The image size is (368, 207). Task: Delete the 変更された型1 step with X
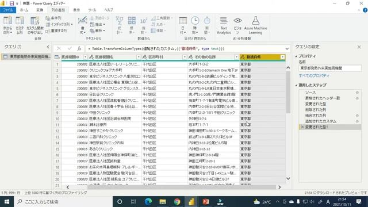tap(302, 127)
